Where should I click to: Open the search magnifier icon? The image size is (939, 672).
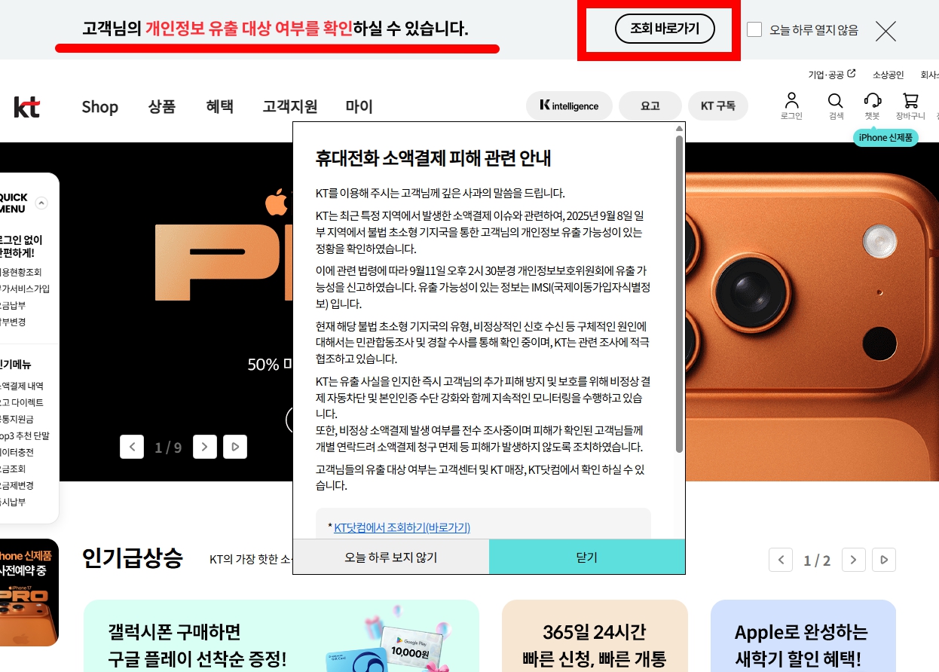click(835, 100)
